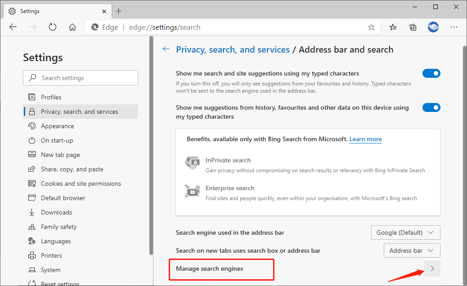Image resolution: width=467 pixels, height=286 pixels.
Task: Click Cookies and site permissions icon
Action: (x=31, y=183)
